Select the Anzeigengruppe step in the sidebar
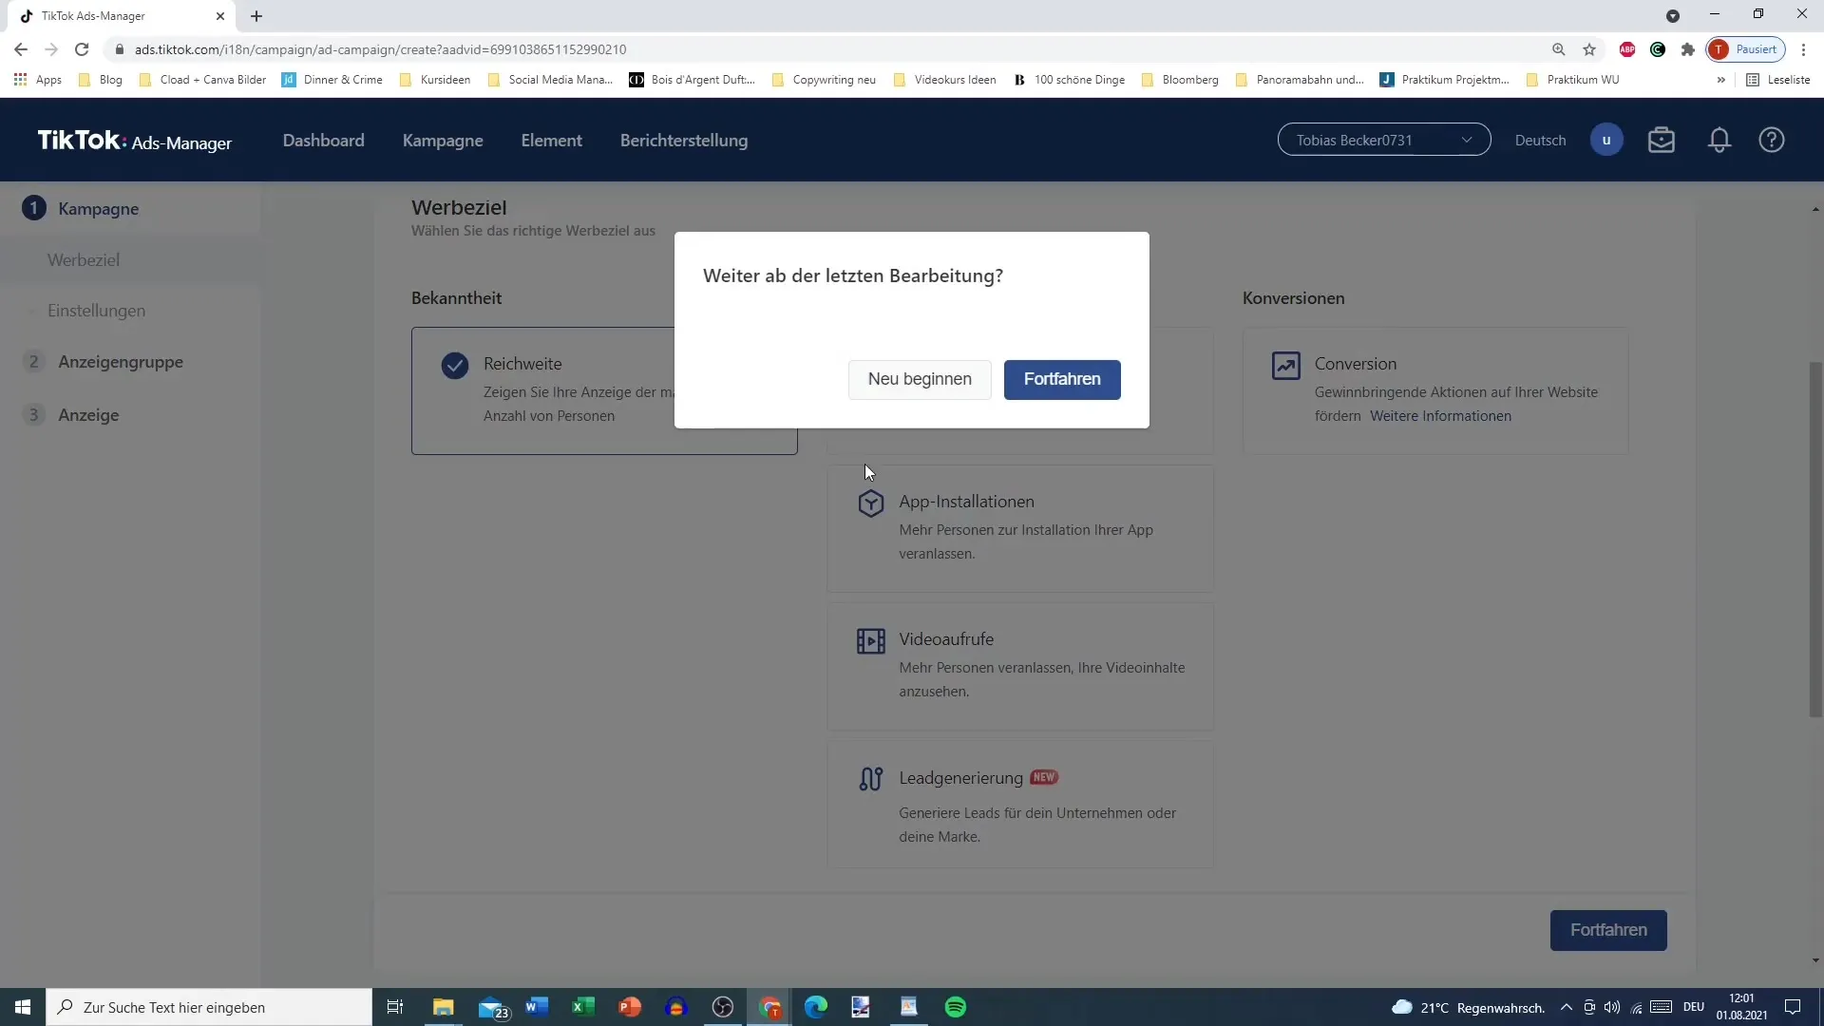Screen dimensions: 1824x1026 click(x=121, y=362)
